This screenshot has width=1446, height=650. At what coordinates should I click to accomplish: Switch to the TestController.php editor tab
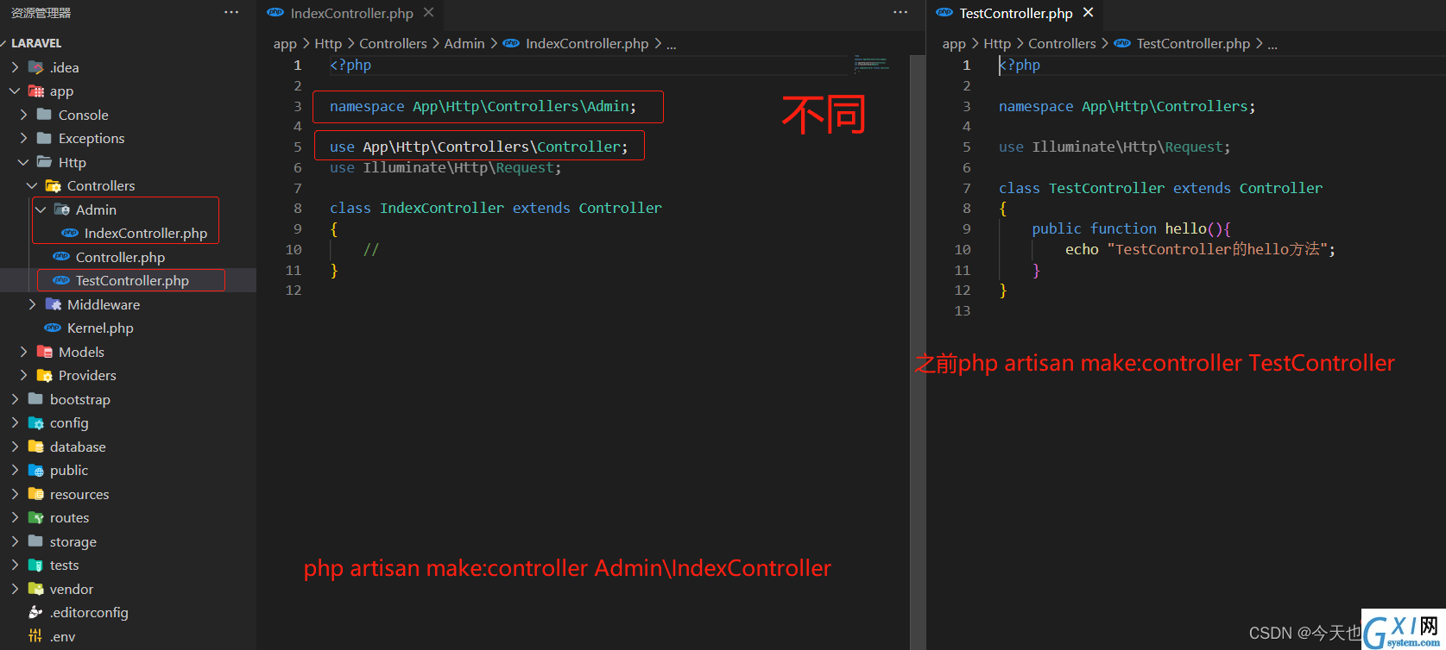(x=1015, y=13)
